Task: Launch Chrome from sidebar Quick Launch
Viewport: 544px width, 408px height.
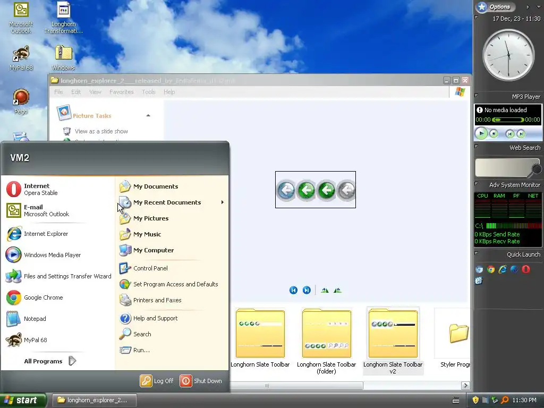Action: 491,269
